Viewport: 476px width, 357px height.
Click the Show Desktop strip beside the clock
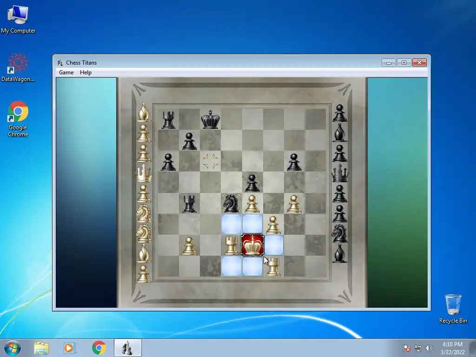pyautogui.click(x=473, y=348)
